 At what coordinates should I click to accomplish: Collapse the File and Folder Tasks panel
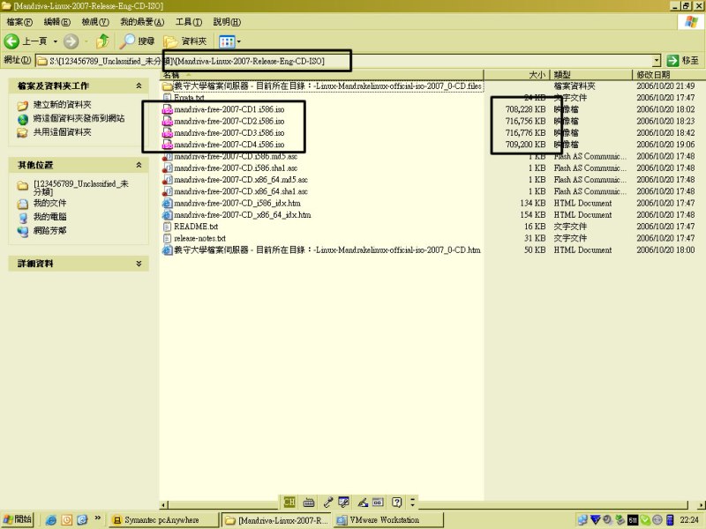click(139, 86)
